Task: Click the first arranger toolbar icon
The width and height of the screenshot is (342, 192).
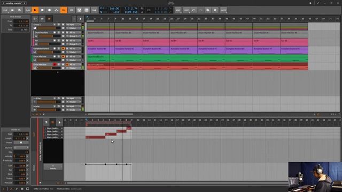Action: (35, 19)
